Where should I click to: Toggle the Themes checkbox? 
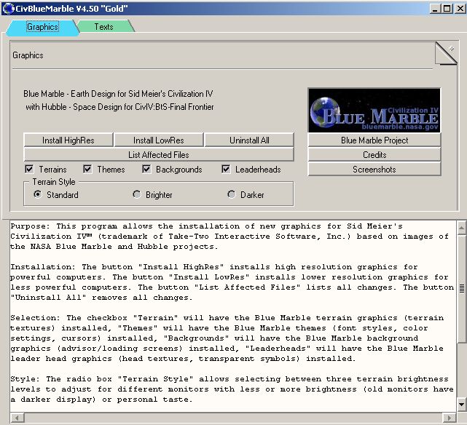point(87,170)
